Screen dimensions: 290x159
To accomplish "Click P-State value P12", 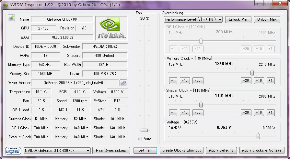I will point(117,101).
